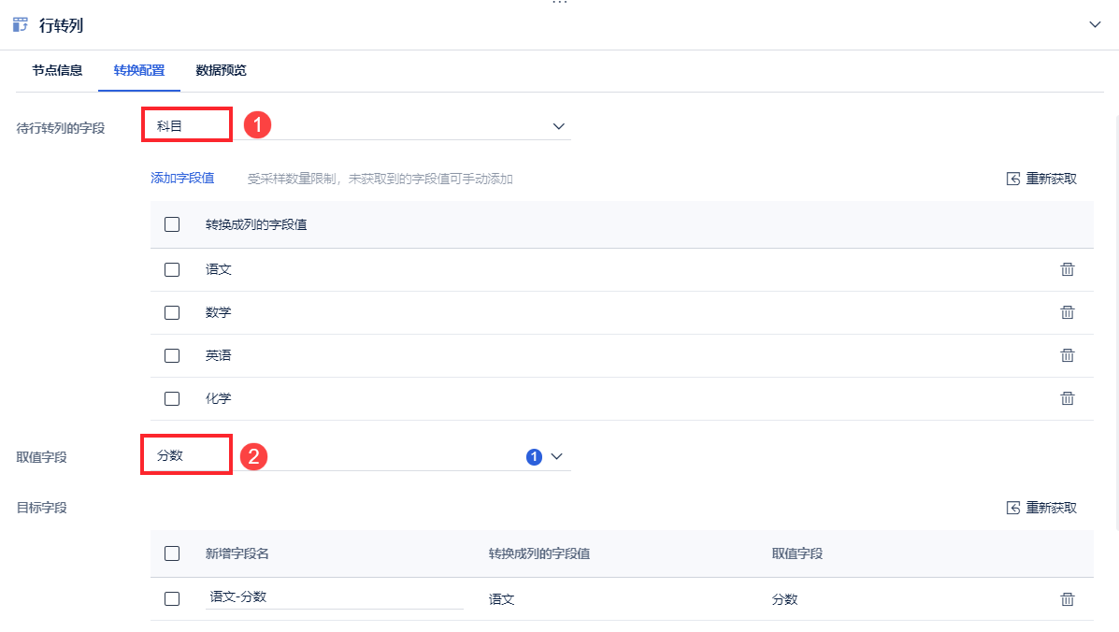The width and height of the screenshot is (1119, 632).
Task: Delete the 化学 field value row
Action: tap(1067, 398)
